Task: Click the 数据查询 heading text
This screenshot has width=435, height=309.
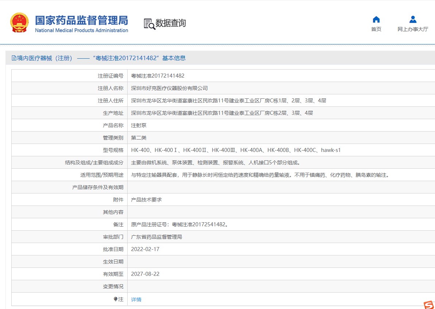Action: click(170, 23)
